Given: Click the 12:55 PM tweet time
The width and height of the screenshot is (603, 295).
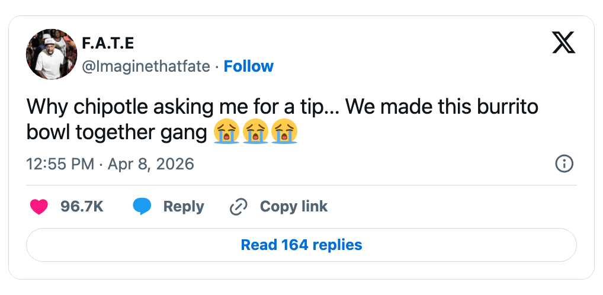Looking at the screenshot, I should [x=60, y=163].
